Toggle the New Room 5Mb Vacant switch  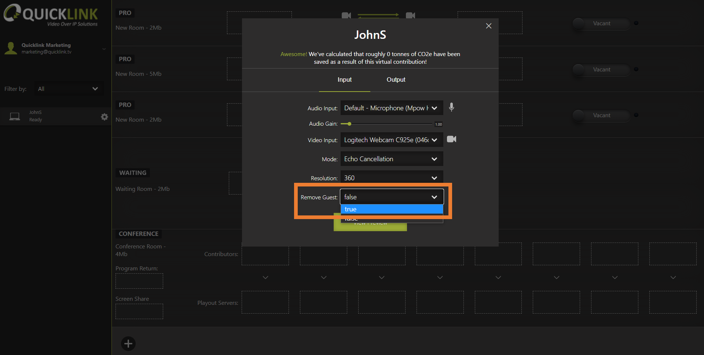[601, 70]
